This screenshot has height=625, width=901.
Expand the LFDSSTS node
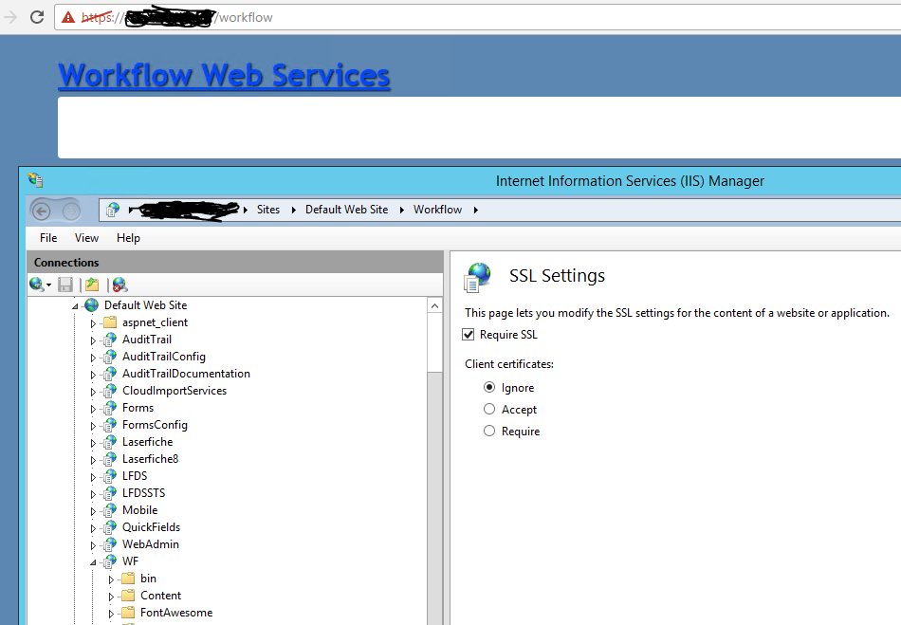tap(93, 494)
